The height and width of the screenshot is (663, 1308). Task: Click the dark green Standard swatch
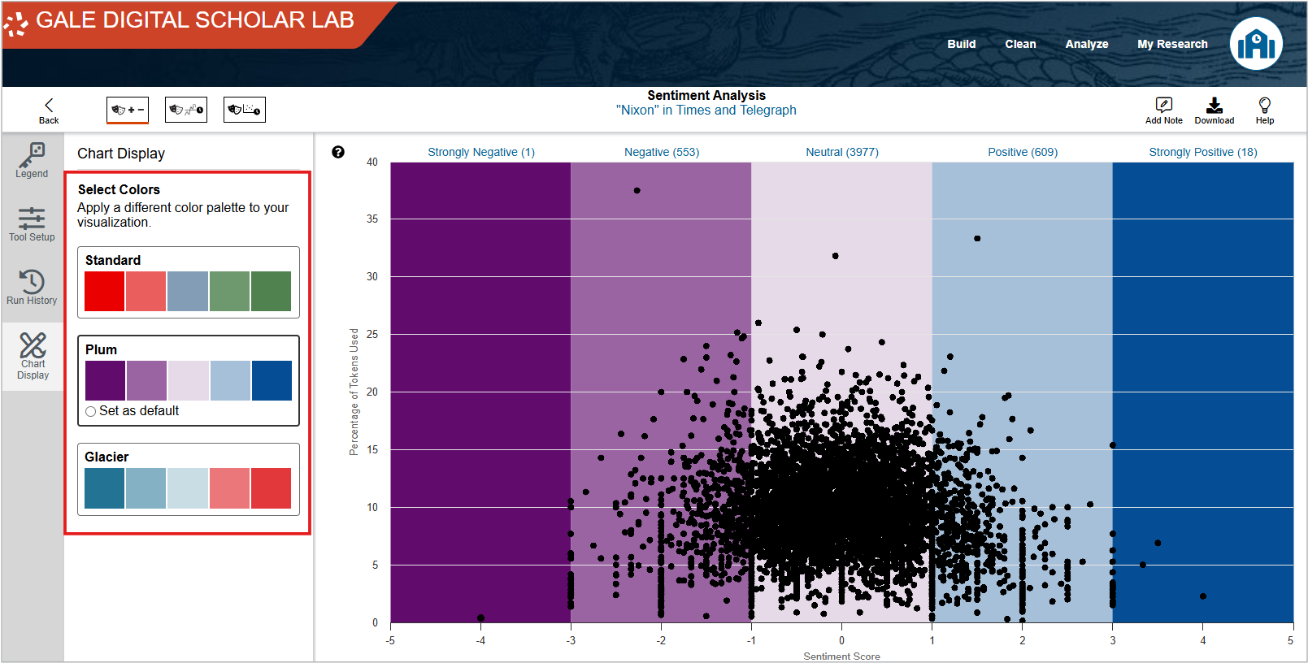click(x=271, y=291)
